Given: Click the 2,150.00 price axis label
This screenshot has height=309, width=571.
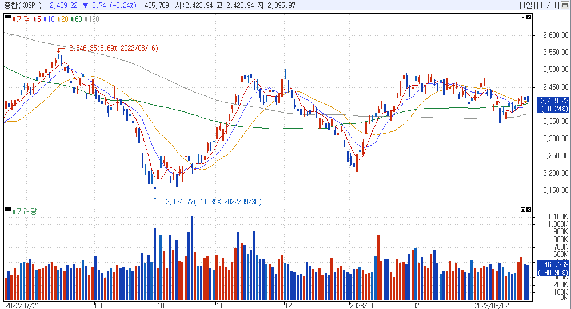Looking at the screenshot, I should [x=556, y=190].
